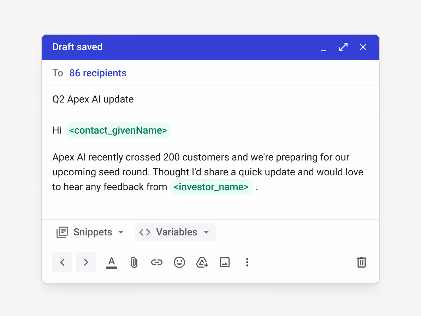Insert a link using chain icon

(157, 262)
